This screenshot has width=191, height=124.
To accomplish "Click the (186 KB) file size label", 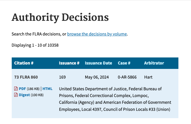I will click(x=33, y=89).
